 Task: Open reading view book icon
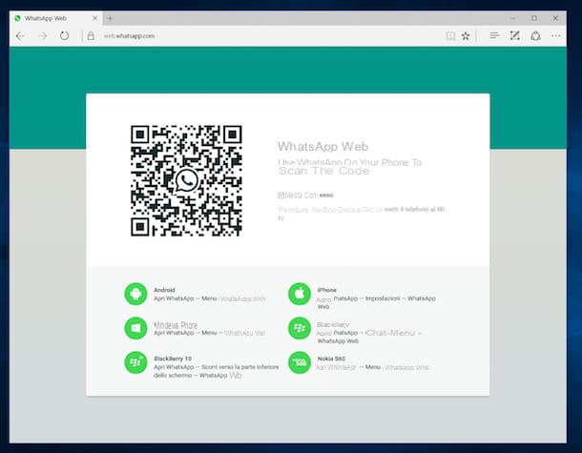tap(450, 36)
